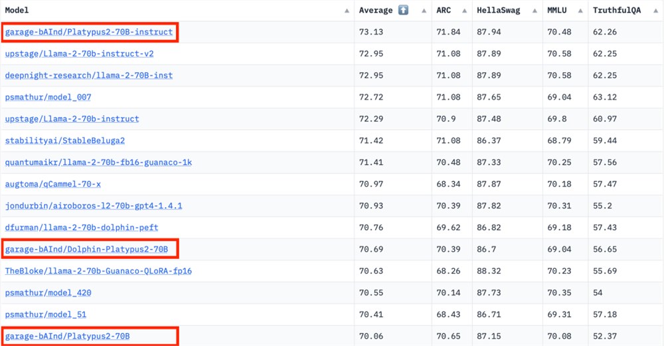
Task: Click the sort triangle in the Average column
Action: (424, 11)
